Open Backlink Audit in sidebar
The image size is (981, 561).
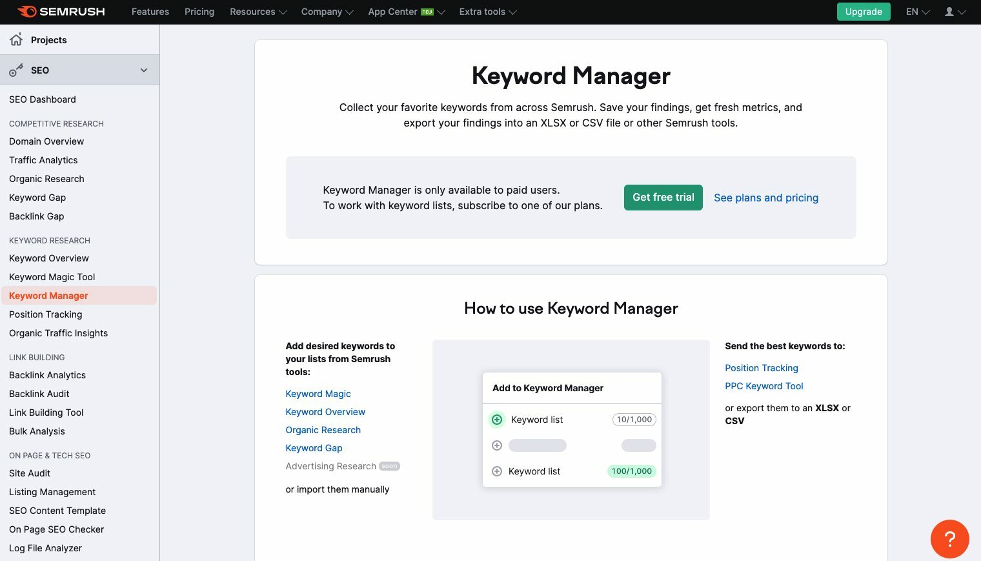pos(39,394)
